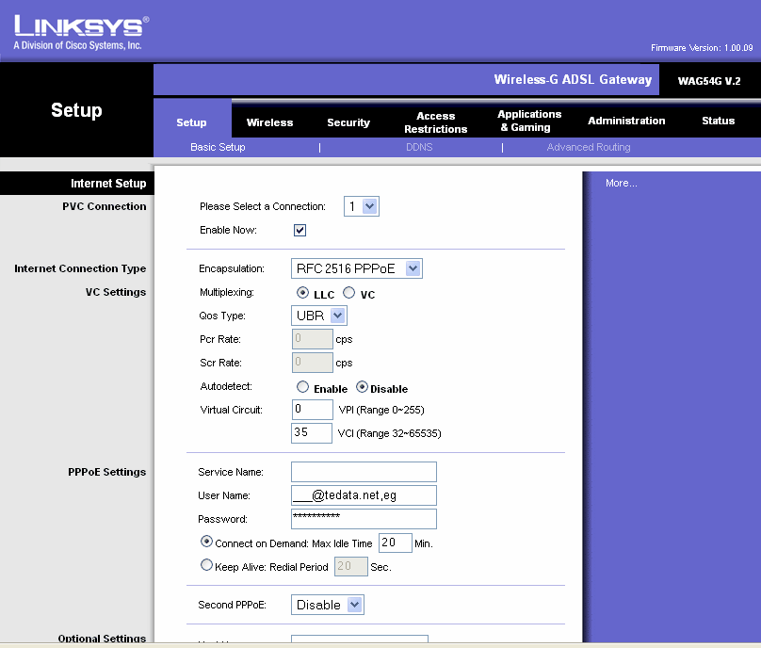
Task: Click the Password field
Action: pos(364,518)
